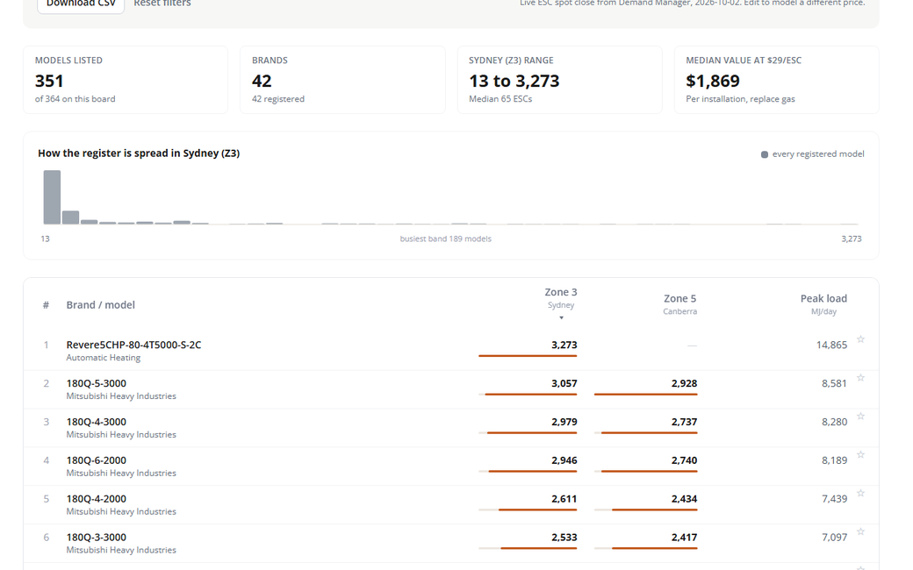Select the Zone 3 value 2,979

(x=564, y=422)
